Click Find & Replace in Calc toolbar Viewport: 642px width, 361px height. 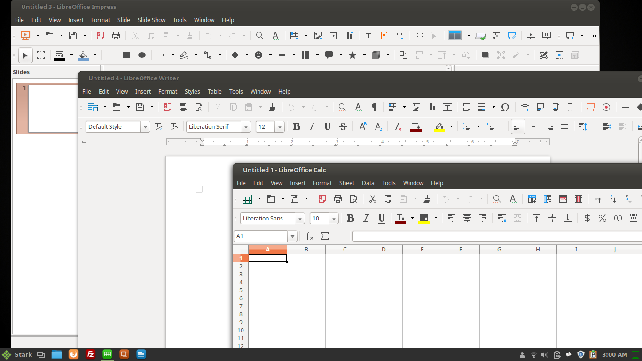coord(497,199)
